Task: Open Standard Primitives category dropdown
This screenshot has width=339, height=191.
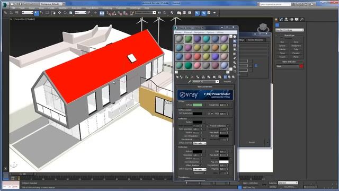Action: [x=289, y=30]
